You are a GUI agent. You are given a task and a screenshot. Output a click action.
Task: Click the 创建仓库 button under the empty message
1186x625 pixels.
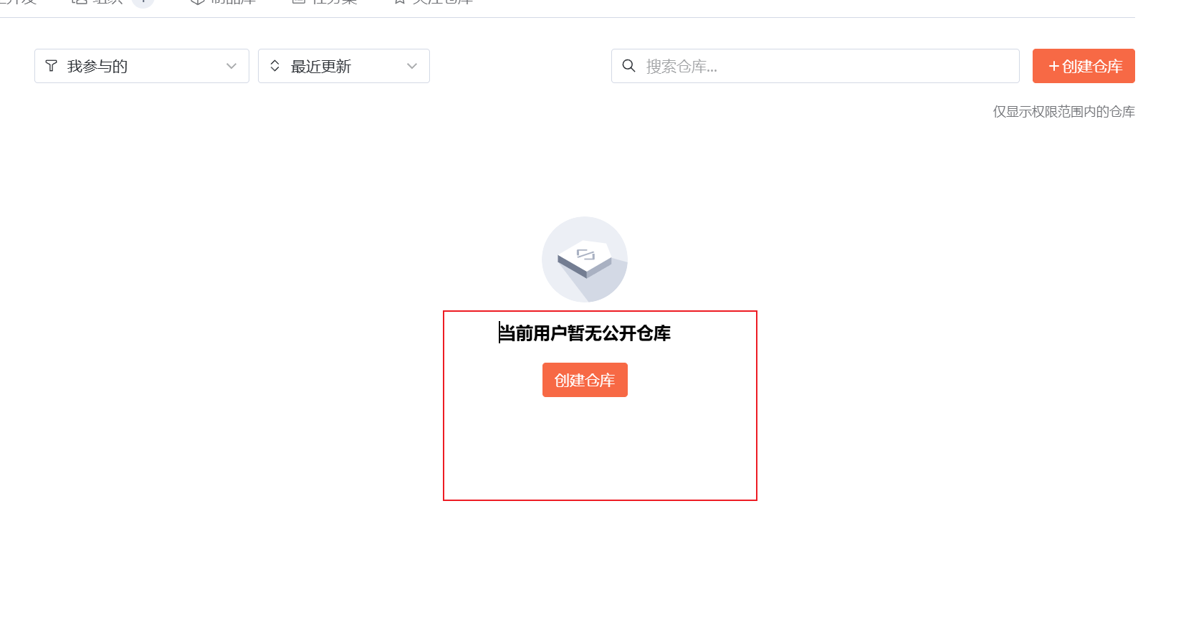click(x=585, y=380)
